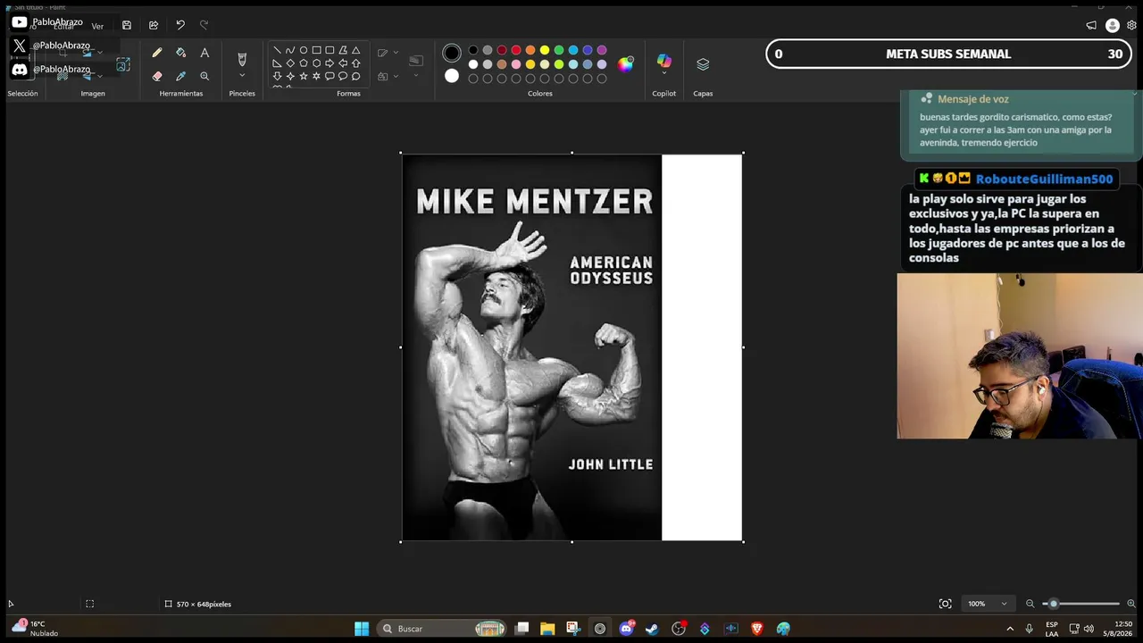Open the Ver menu
Screen dimensions: 1143x643
97,27
